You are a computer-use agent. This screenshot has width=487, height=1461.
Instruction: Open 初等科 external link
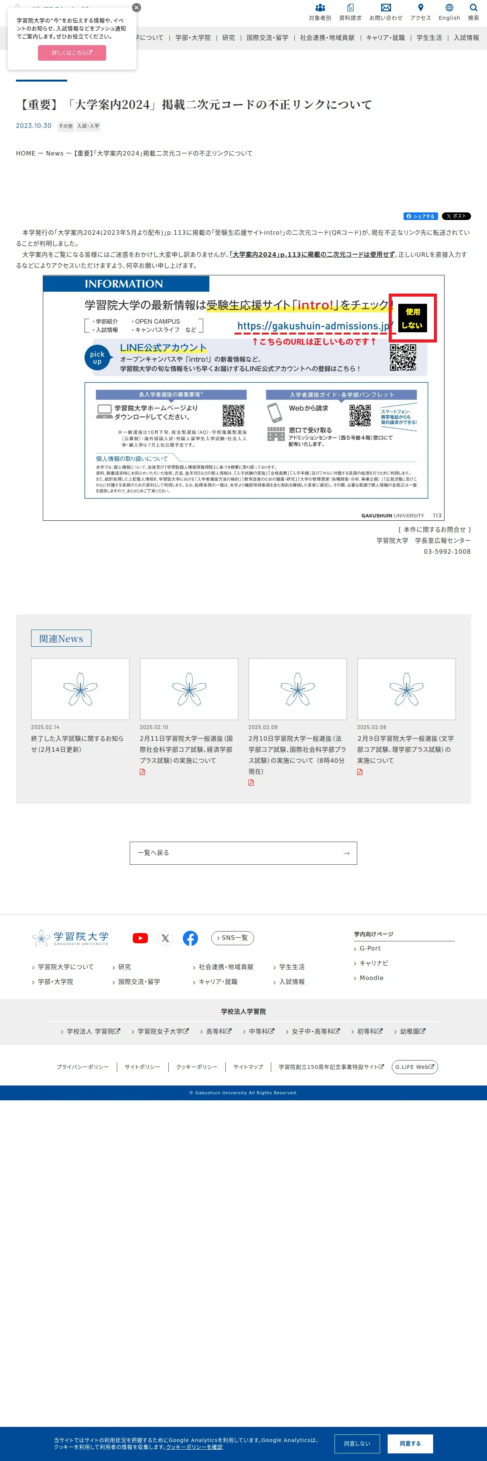(x=370, y=1032)
